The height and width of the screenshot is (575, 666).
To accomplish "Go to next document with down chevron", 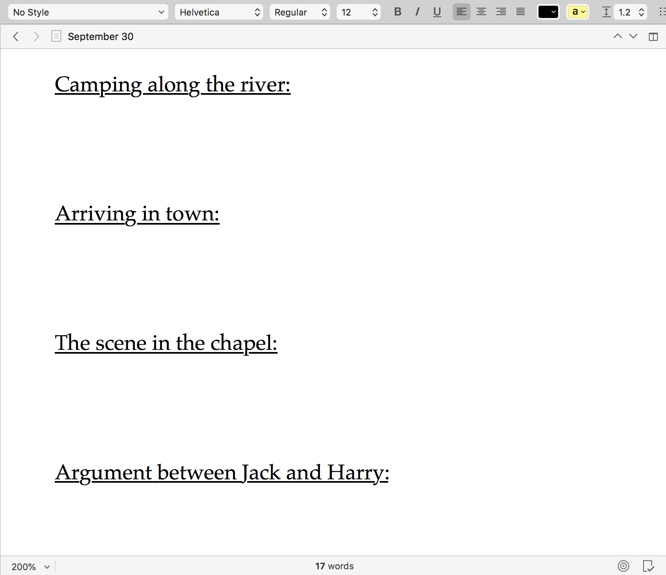I will (x=632, y=36).
